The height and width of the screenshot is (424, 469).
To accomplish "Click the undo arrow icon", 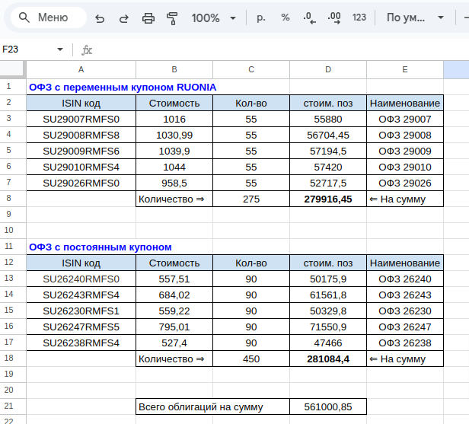I will pos(100,18).
